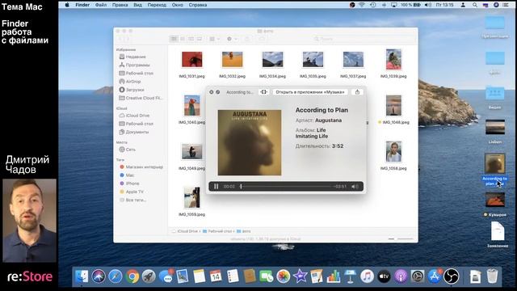Select the IMG_1035.jpeg file

pyautogui.click(x=313, y=65)
